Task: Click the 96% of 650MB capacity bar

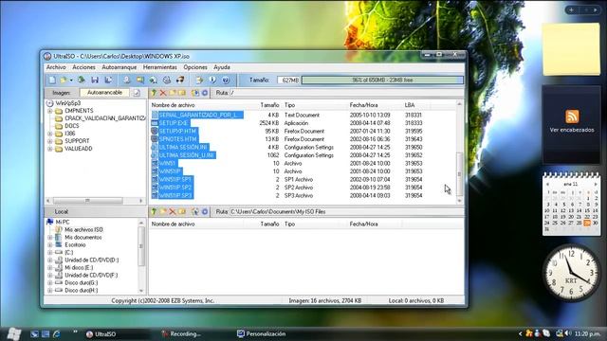Action: (x=382, y=80)
